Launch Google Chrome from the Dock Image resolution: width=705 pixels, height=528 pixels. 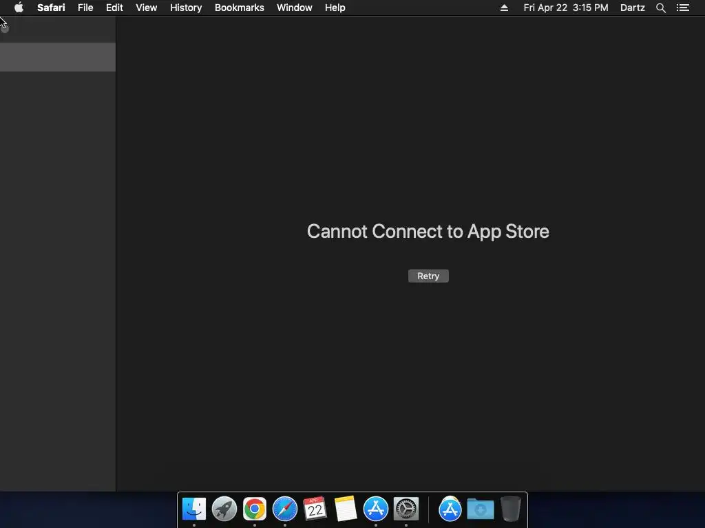[255, 509]
